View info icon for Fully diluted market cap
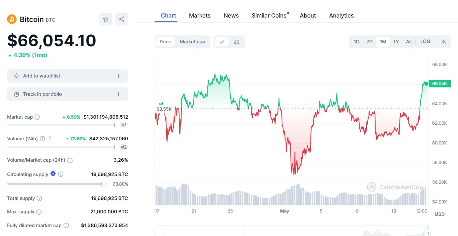458x236 pixels. point(66,225)
